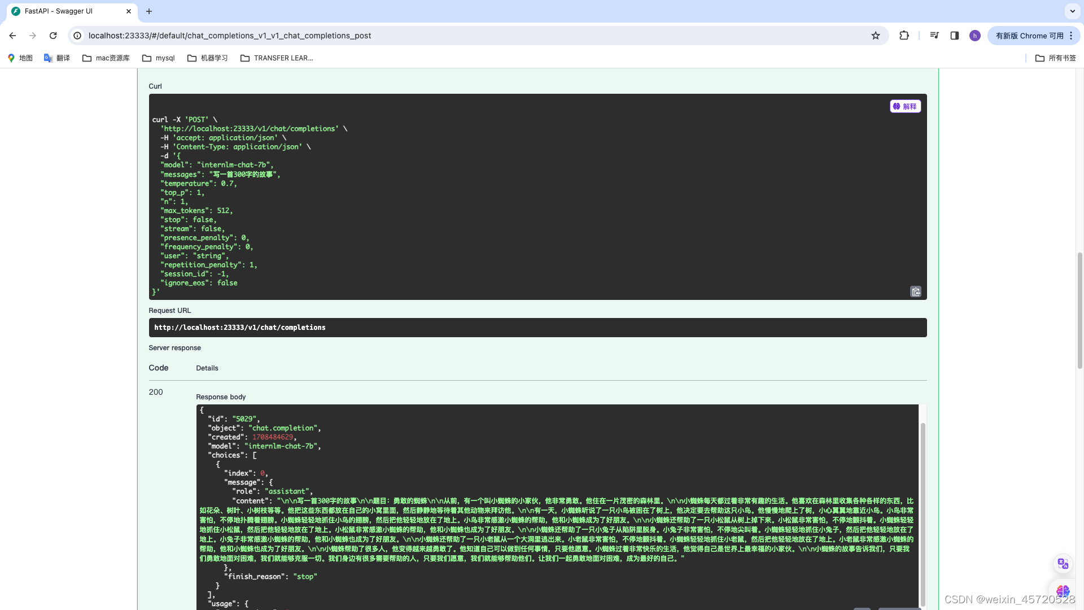
Task: Click the "model": "internlm-chat-7b" line in curl
Action: pos(217,165)
